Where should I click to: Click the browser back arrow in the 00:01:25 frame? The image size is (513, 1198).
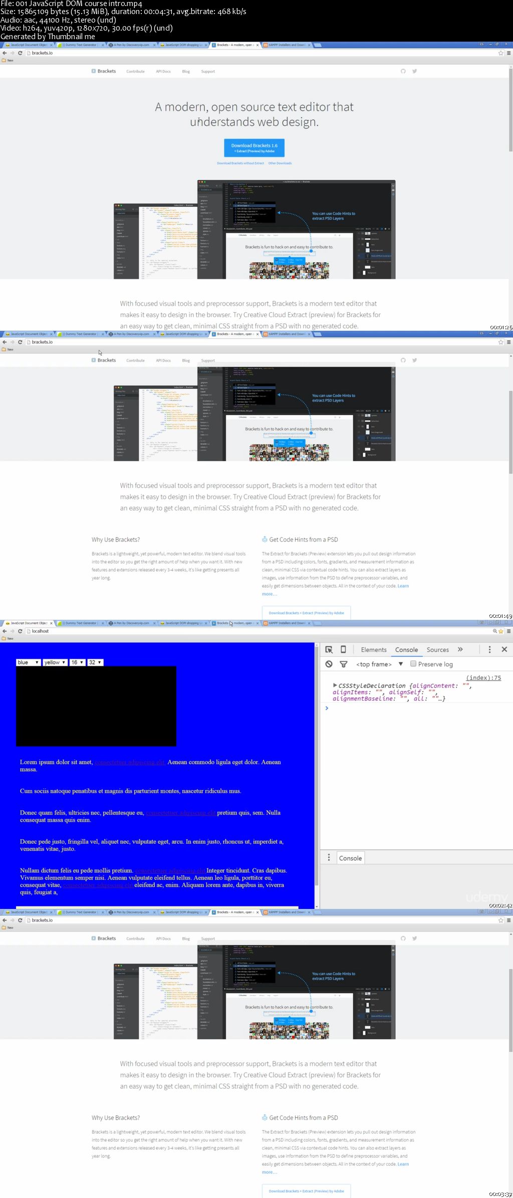pos(5,53)
